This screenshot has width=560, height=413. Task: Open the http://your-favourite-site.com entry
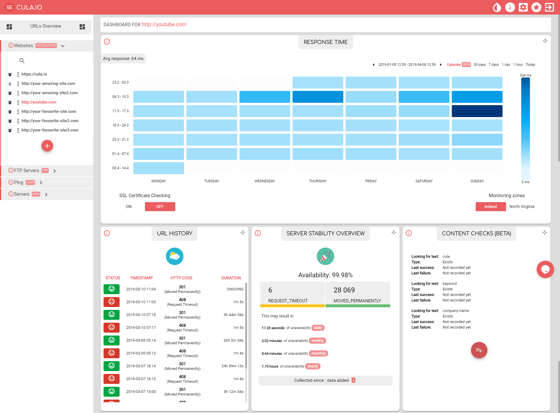pos(49,112)
